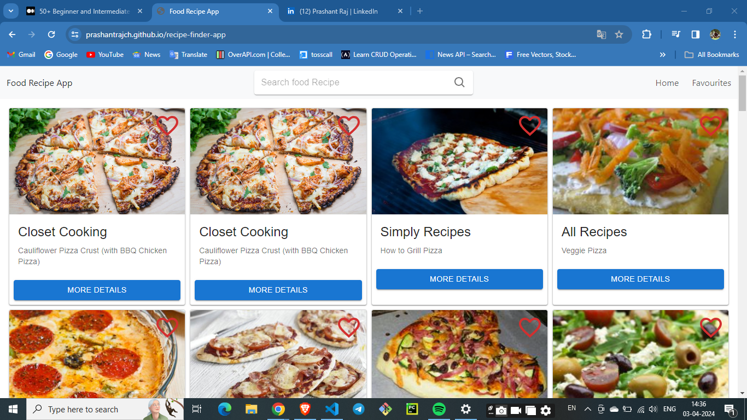Focus the Search food Recipe input field
747x420 pixels.
pyautogui.click(x=353, y=83)
